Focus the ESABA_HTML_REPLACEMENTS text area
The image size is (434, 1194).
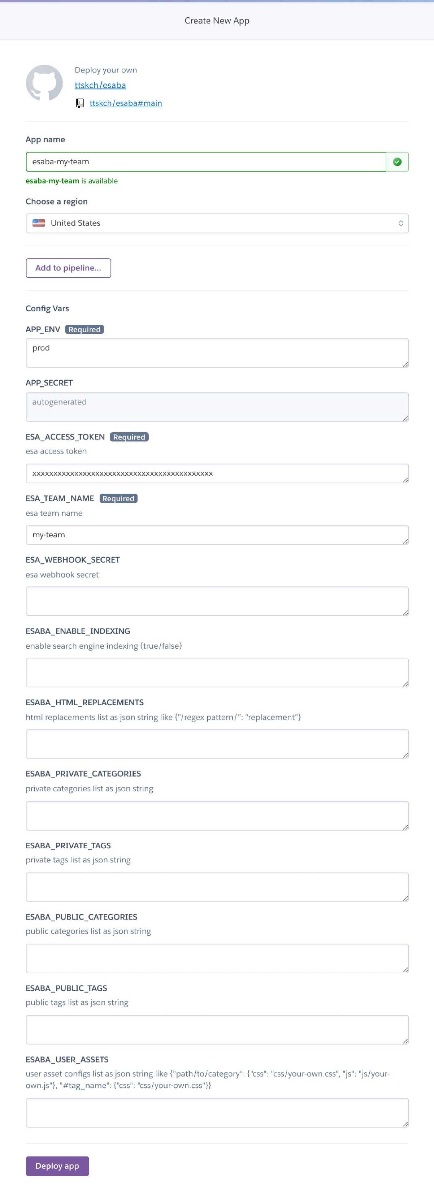click(x=217, y=743)
